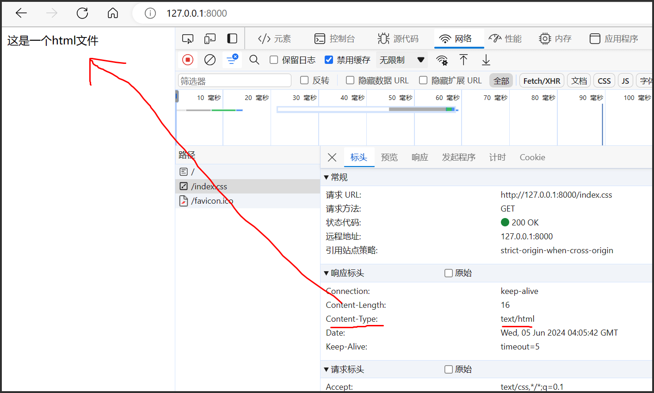Filter by CSS type

click(x=604, y=81)
